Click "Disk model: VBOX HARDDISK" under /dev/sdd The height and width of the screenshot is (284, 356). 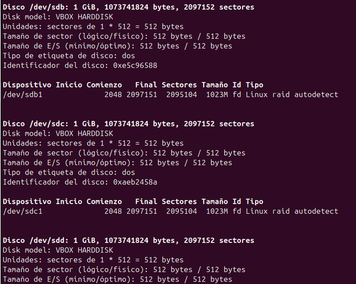point(58,250)
